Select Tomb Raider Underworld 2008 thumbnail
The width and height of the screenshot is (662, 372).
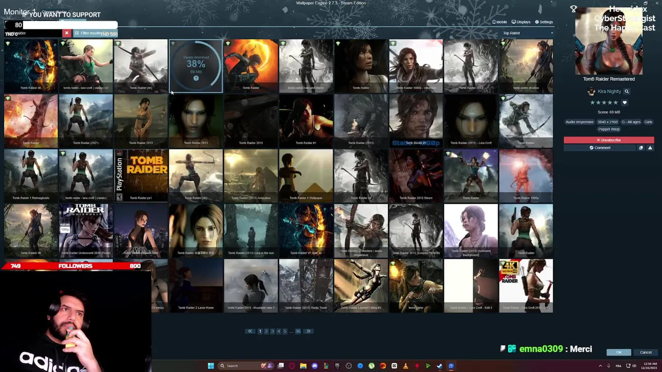(x=86, y=231)
